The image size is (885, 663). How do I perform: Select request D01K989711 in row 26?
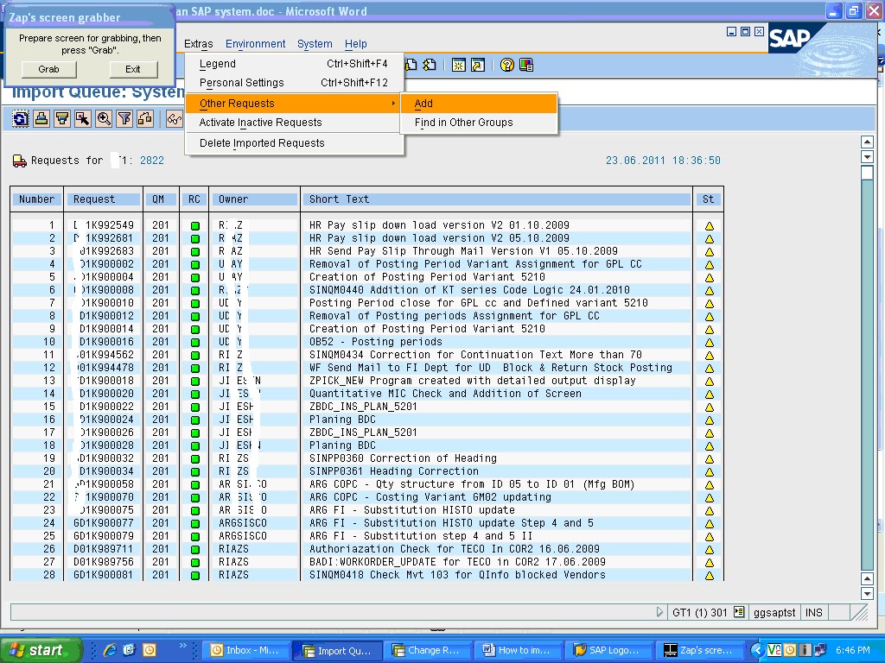click(x=104, y=549)
